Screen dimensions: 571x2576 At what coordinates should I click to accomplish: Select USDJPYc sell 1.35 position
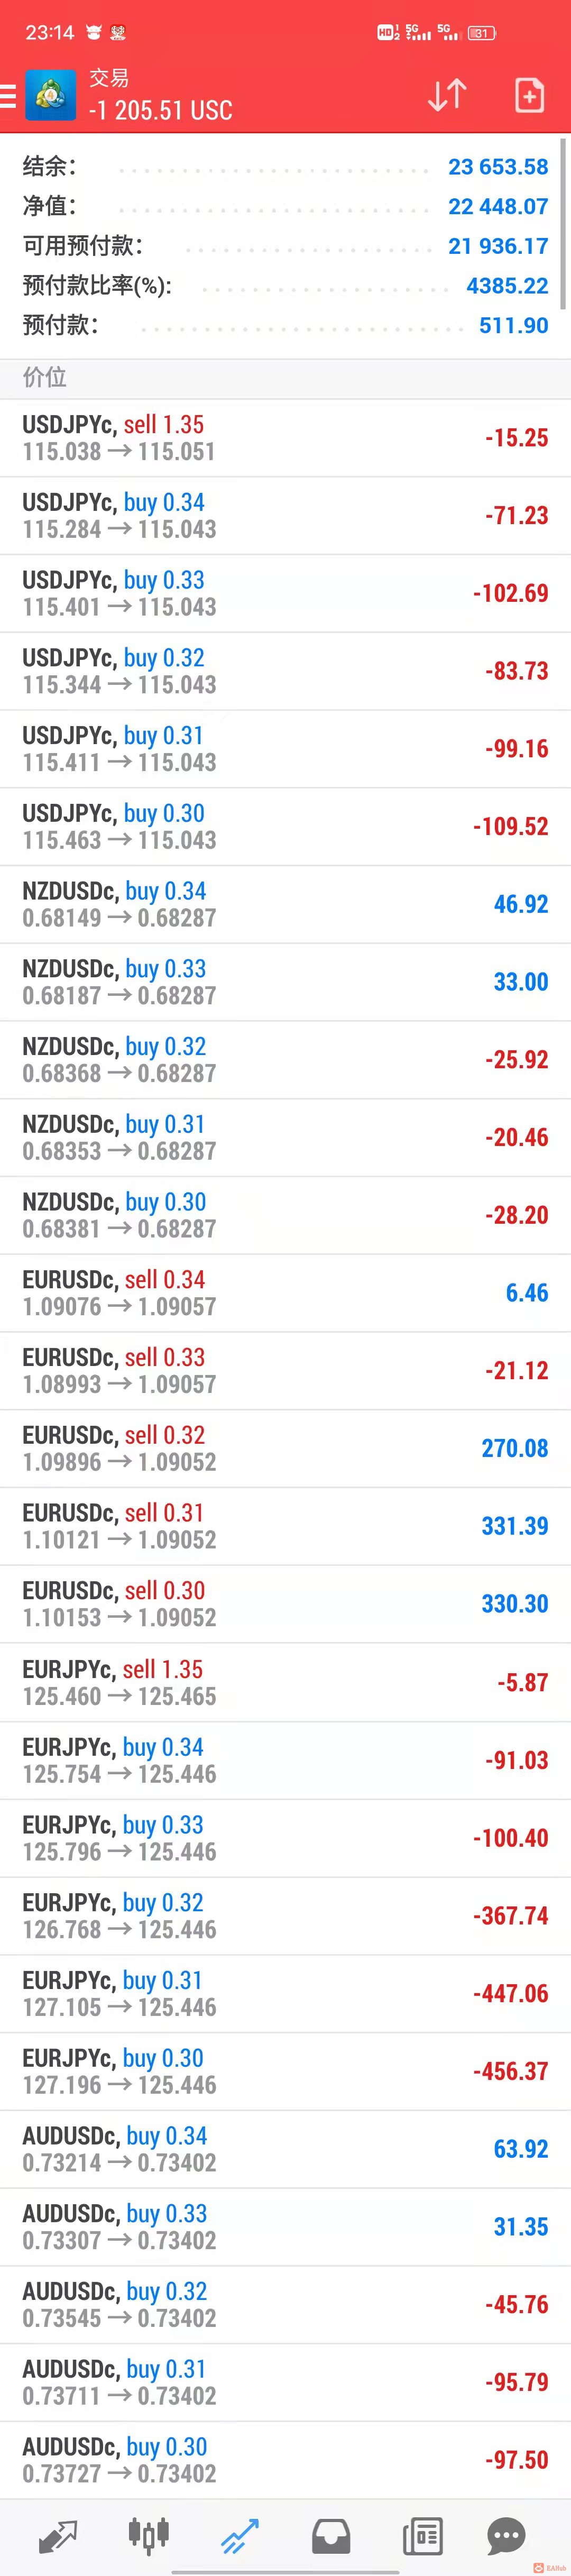pos(285,438)
